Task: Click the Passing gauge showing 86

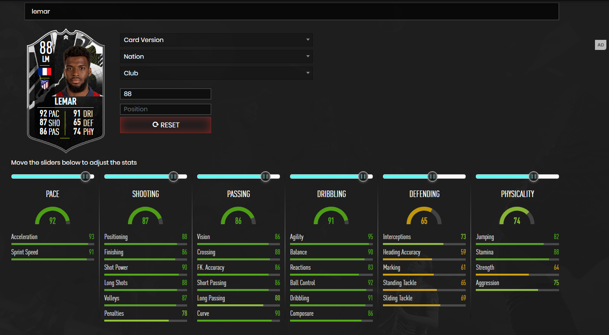Action: [x=238, y=216]
